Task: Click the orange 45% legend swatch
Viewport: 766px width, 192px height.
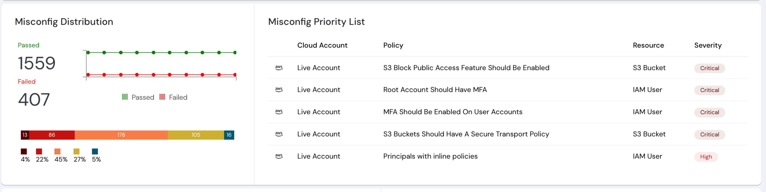Action: (57, 151)
